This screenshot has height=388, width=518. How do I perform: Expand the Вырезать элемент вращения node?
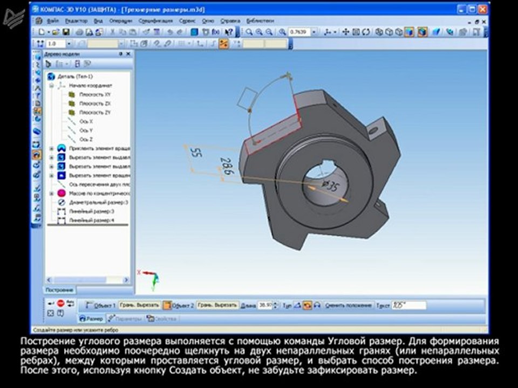52,175
